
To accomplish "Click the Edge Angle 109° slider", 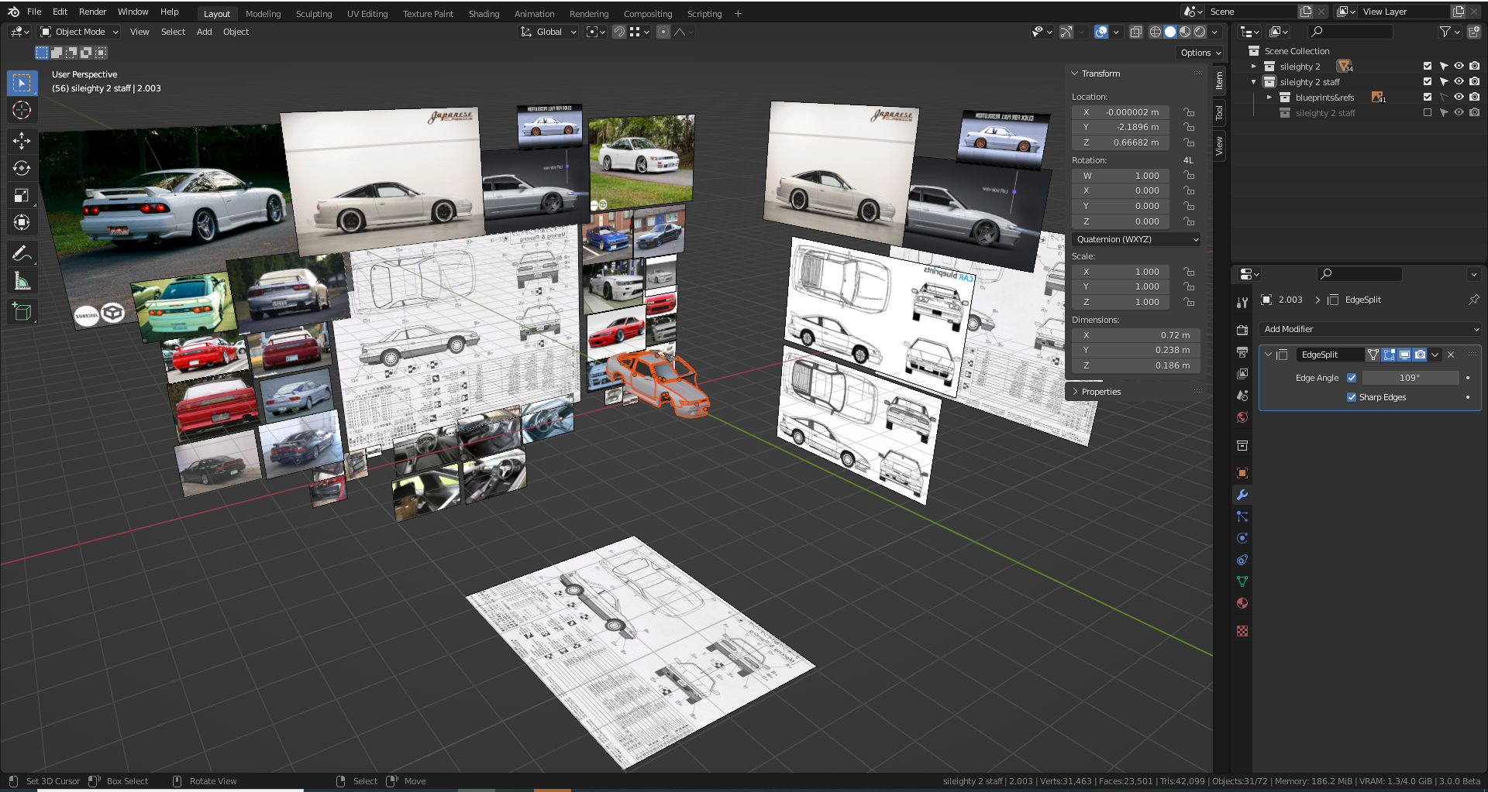I will (x=1410, y=378).
